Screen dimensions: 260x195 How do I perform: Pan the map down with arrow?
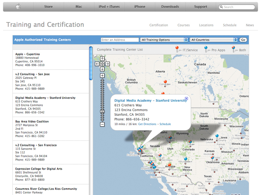[102, 69]
